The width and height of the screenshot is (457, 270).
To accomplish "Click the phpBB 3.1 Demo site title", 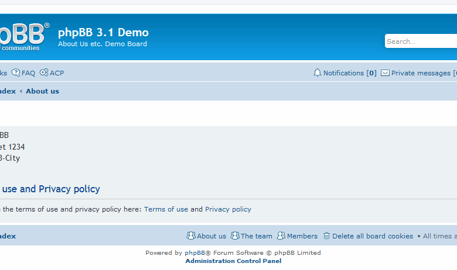I will click(103, 33).
